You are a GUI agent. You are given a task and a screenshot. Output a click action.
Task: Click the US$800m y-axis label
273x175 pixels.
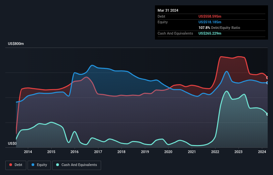pos(16,44)
